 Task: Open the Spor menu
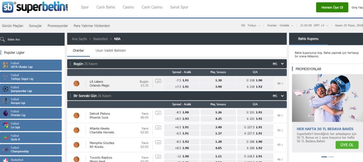pyautogui.click(x=85, y=7)
